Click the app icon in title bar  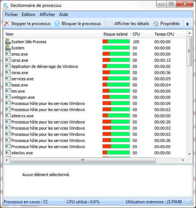[6, 5]
